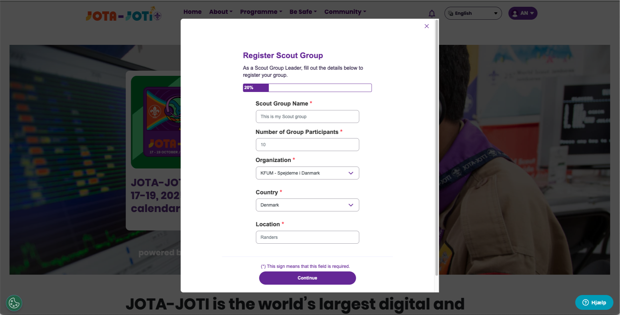
Task: Click the translate icon in language selector
Action: coord(450,13)
